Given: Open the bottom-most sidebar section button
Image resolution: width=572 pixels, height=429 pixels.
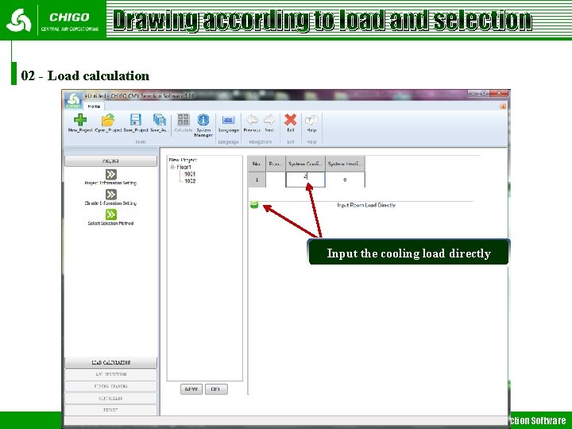Looking at the screenshot, I should coord(111,410).
